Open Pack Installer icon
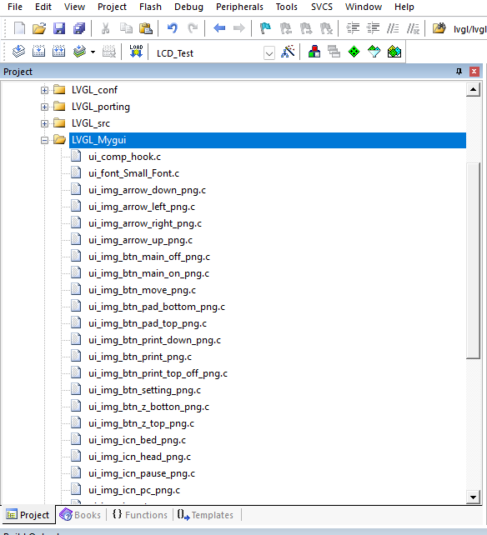 click(394, 52)
